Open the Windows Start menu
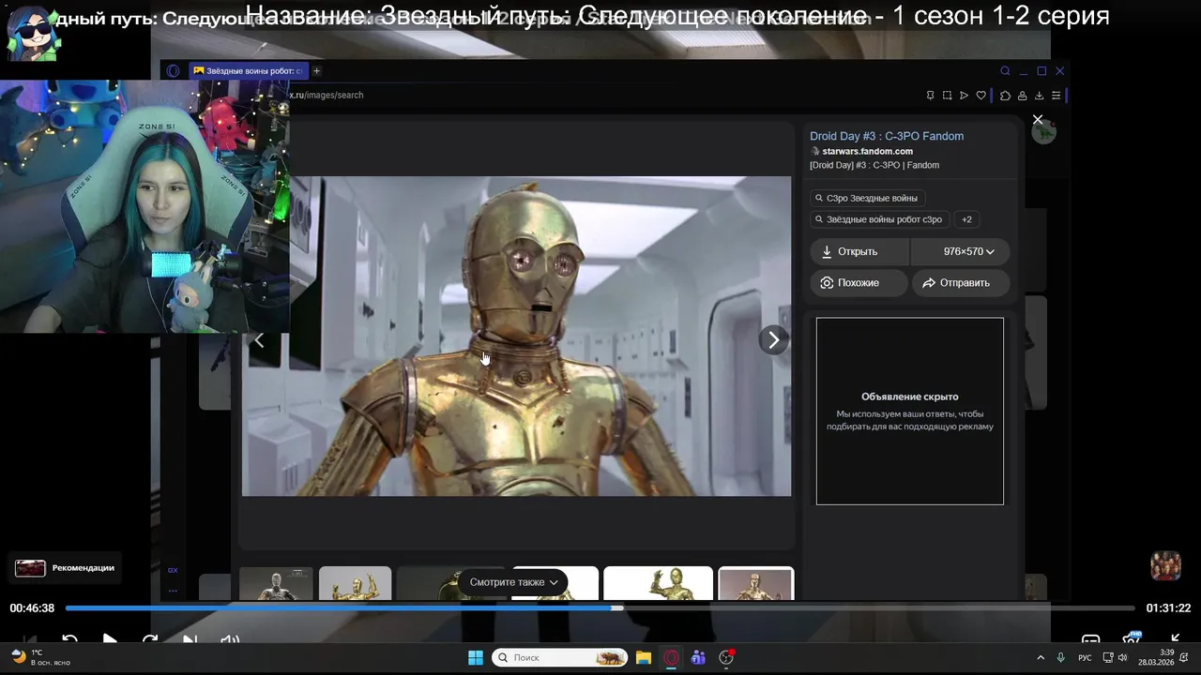Image resolution: width=1201 pixels, height=675 pixels. (x=476, y=657)
